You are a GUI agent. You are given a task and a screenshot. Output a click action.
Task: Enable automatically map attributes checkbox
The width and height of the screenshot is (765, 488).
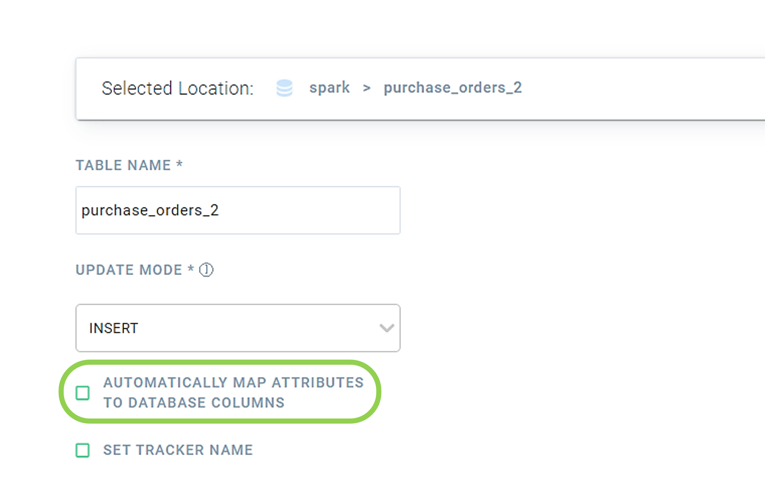tap(83, 393)
